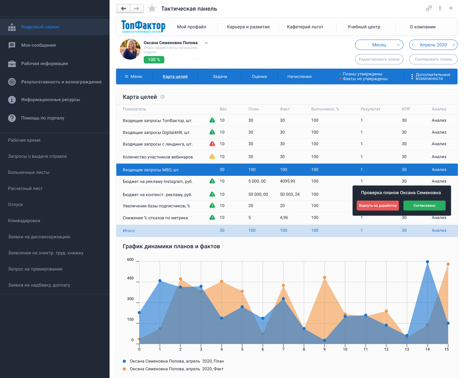Viewport: 464px width, 378px height.
Task: Expand the dropdown next to Оксана Семеновна Попова
Action: 207,43
